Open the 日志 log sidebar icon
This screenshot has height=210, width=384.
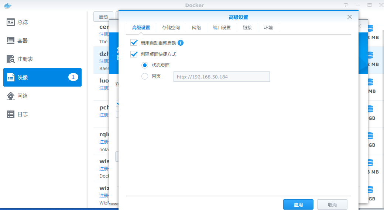click(11, 114)
